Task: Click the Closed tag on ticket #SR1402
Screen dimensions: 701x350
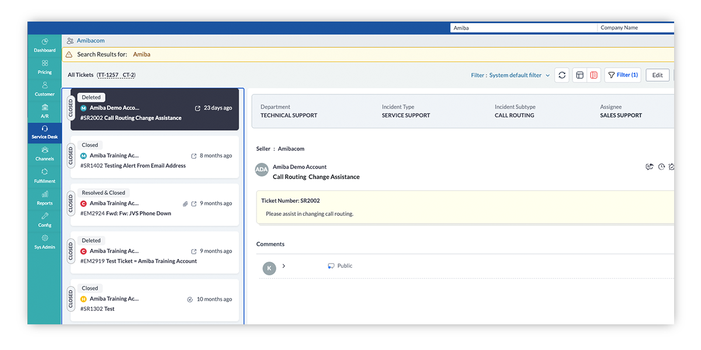Action: tap(90, 145)
